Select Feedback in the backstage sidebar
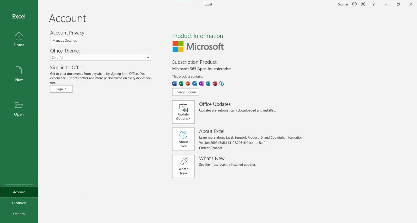 click(19, 203)
